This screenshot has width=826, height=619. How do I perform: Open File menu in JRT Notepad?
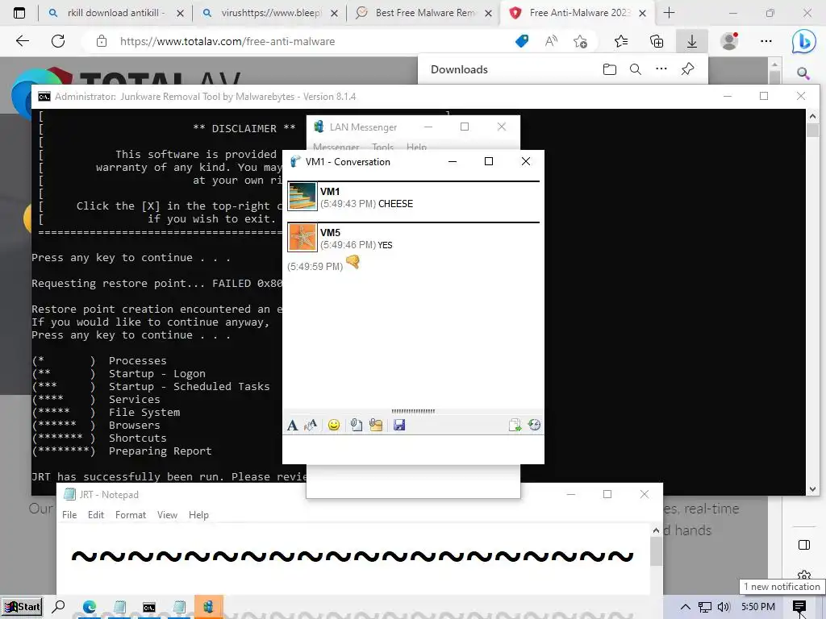(x=69, y=515)
